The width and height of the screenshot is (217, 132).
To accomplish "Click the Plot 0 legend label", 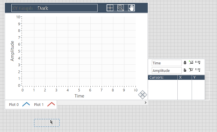I will pyautogui.click(x=14, y=105).
